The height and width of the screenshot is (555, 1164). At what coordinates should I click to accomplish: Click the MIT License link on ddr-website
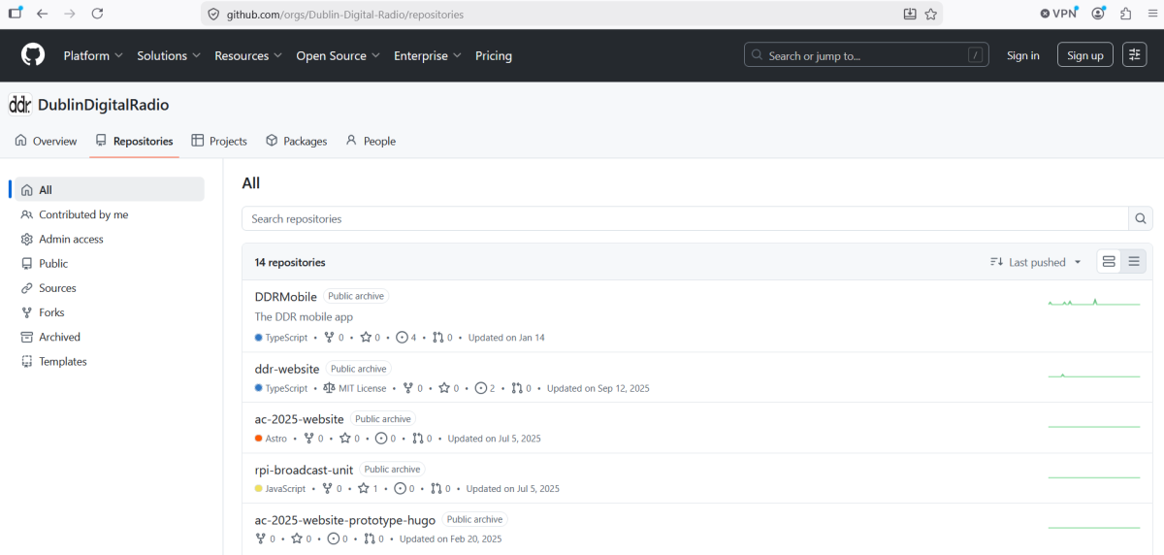(355, 388)
